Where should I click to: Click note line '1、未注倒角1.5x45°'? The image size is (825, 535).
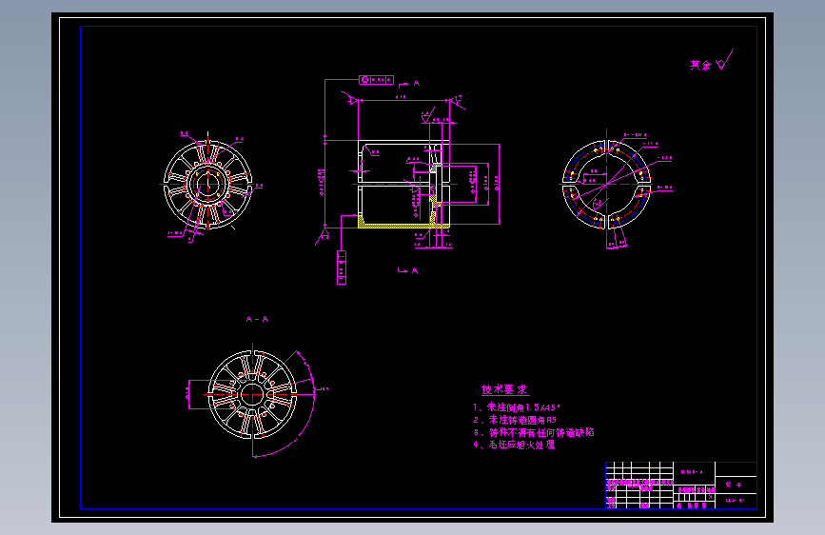517,407
